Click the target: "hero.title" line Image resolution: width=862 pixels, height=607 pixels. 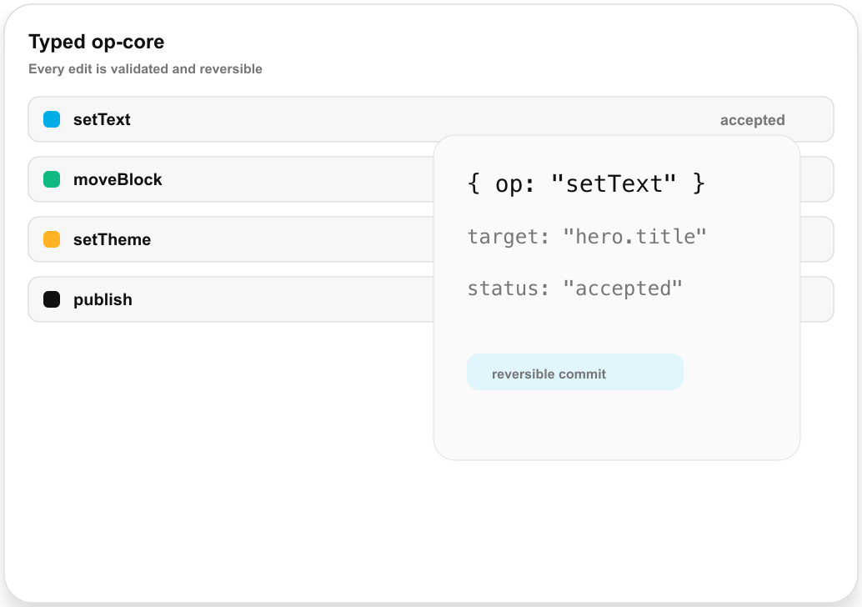pos(587,237)
